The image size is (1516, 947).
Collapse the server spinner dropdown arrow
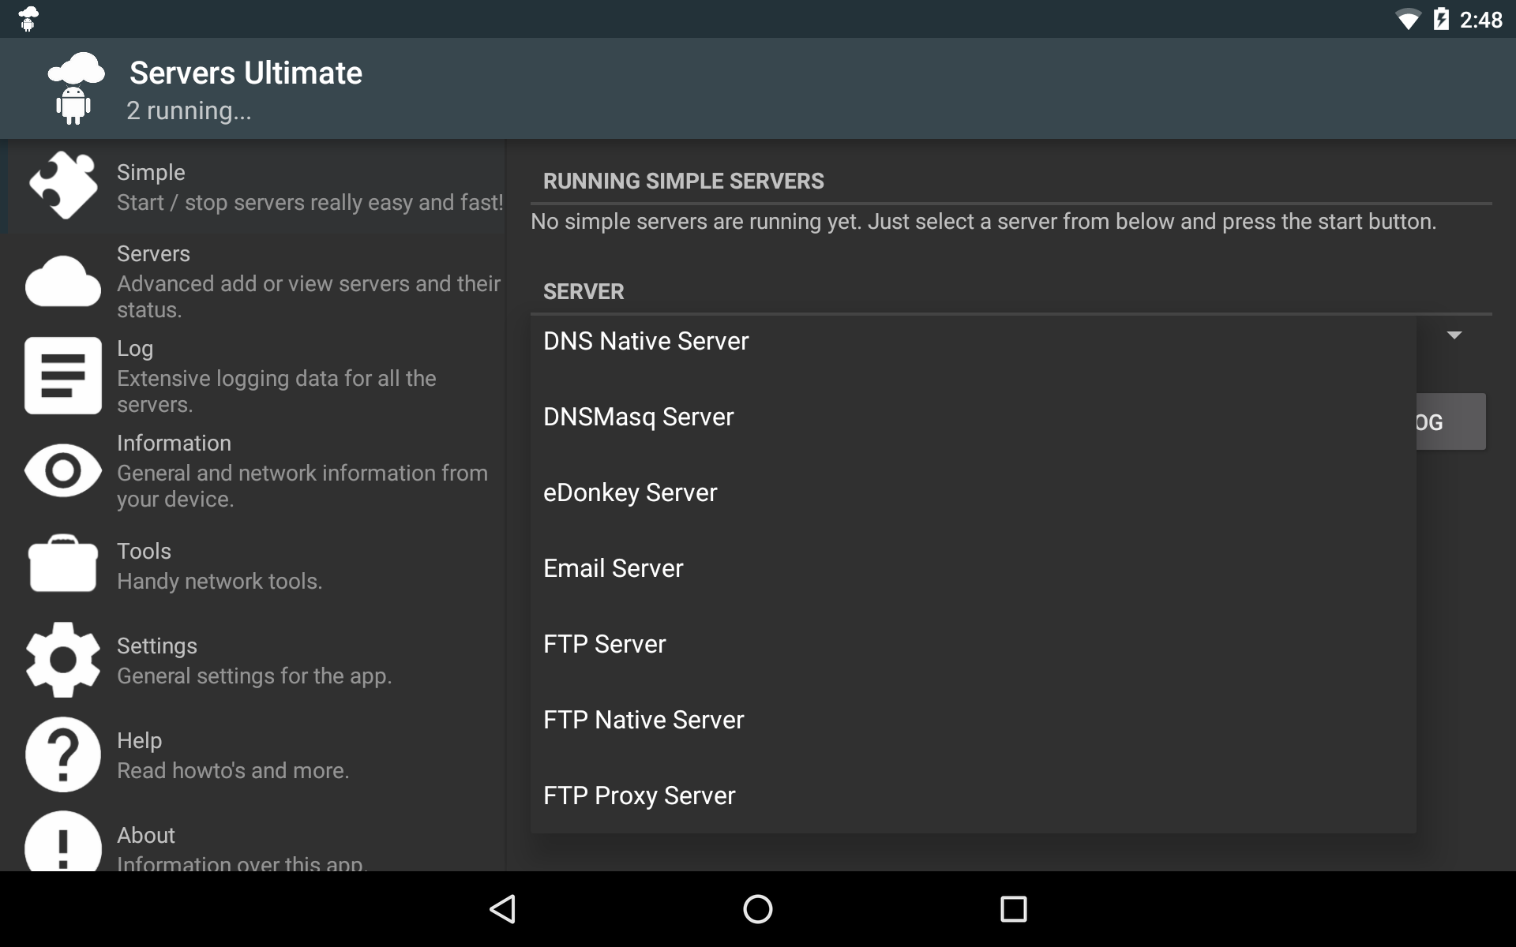tap(1454, 335)
